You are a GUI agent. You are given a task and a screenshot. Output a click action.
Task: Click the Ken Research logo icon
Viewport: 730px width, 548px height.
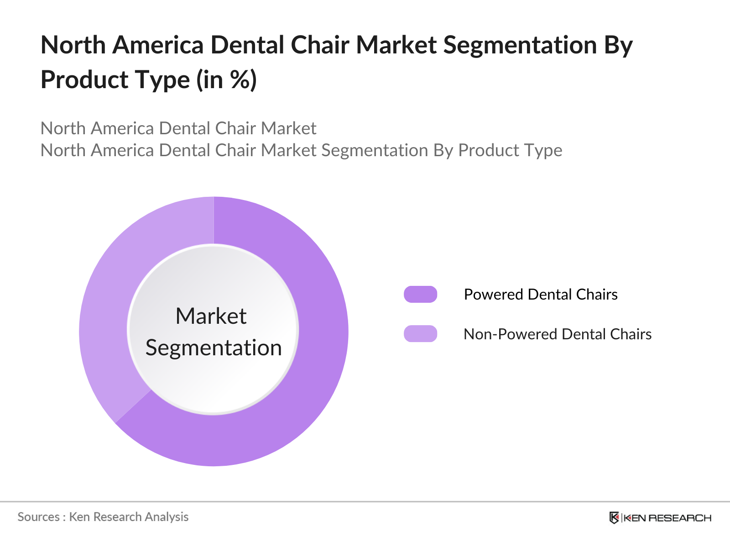pyautogui.click(x=614, y=517)
